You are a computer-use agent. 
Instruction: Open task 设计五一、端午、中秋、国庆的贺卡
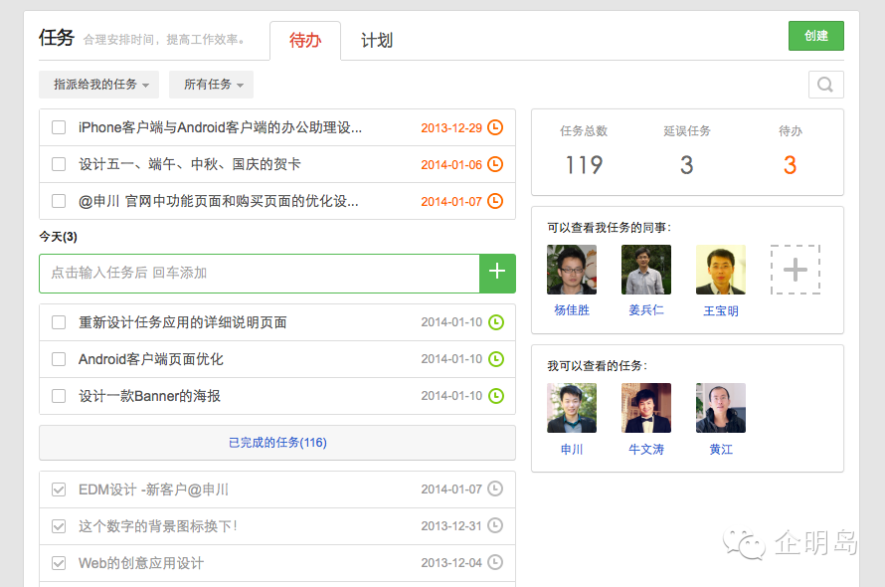pyautogui.click(x=190, y=164)
